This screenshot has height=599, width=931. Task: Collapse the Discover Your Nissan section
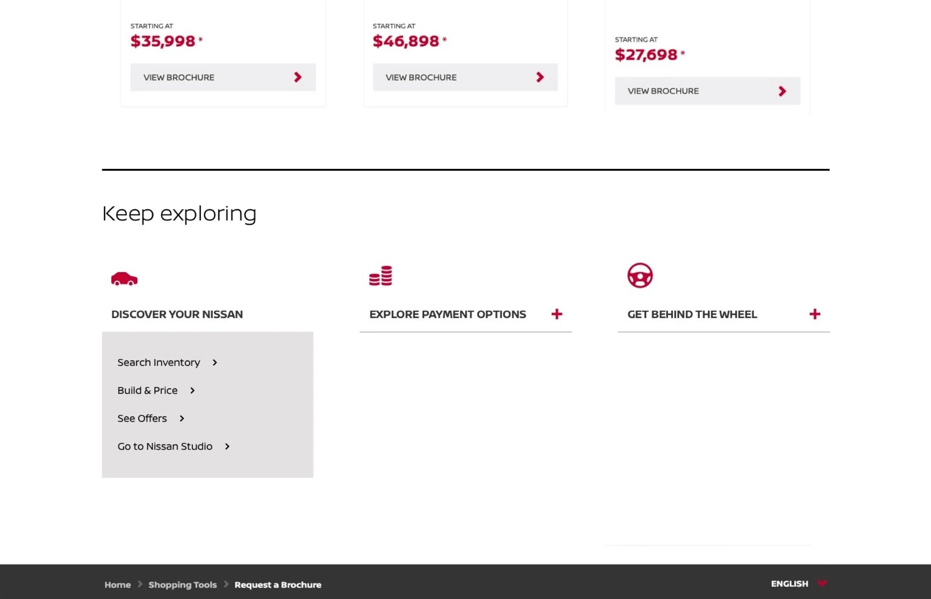pos(177,314)
